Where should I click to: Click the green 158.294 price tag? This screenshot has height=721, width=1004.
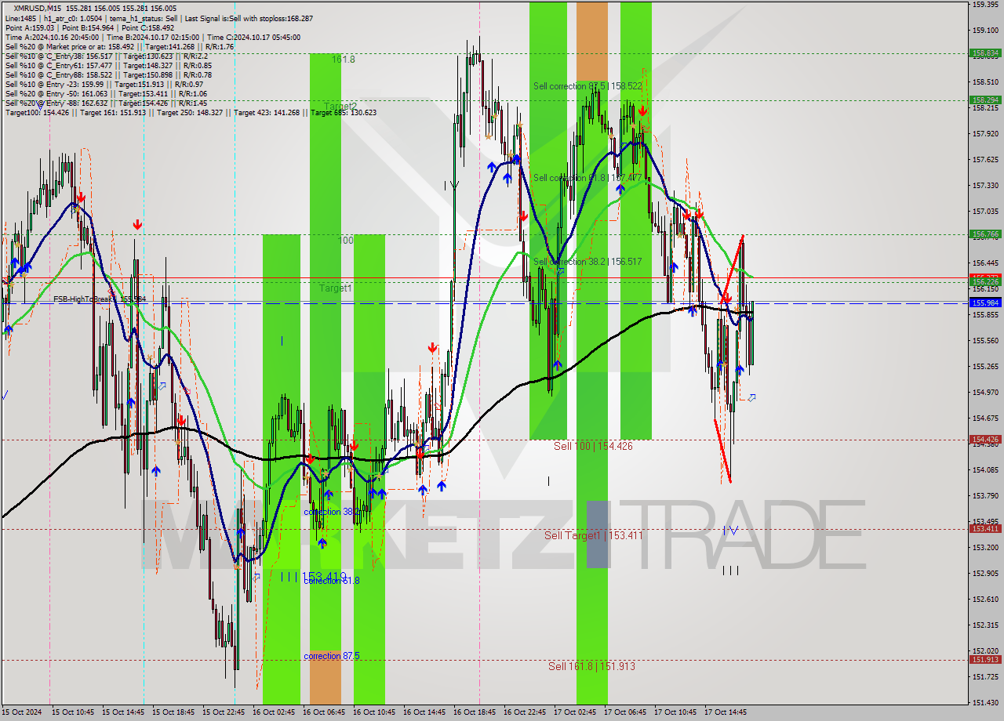click(x=985, y=100)
